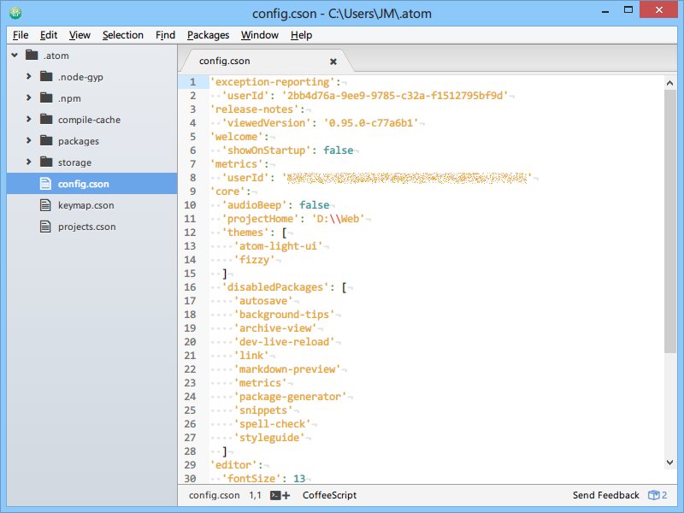Click the packages folder icon
This screenshot has height=513, width=684.
click(x=46, y=140)
